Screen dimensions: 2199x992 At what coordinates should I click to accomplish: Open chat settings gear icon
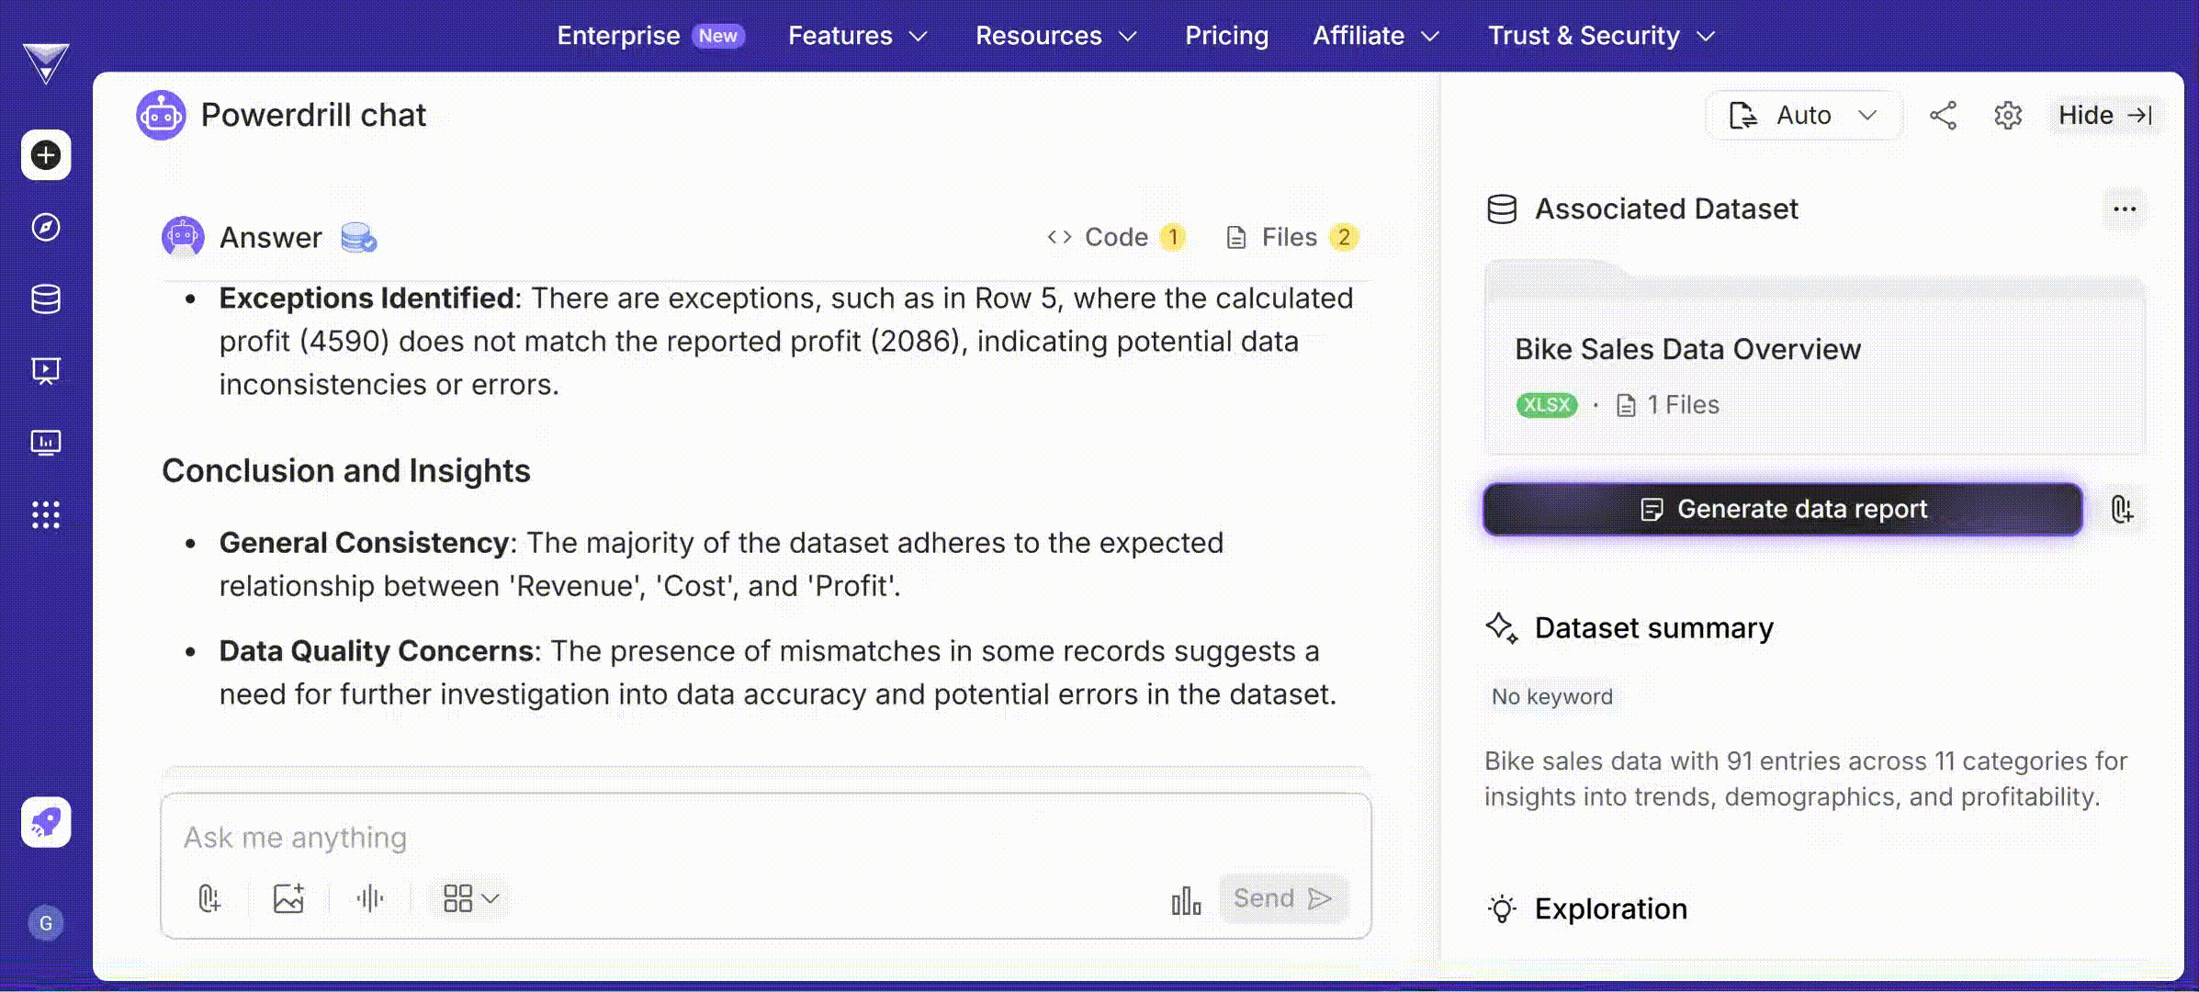(x=2008, y=115)
